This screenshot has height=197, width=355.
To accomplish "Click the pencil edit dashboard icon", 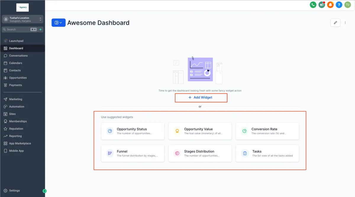I will [335, 23].
